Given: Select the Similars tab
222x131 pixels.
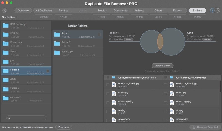Looking at the screenshot, I should (x=197, y=11).
